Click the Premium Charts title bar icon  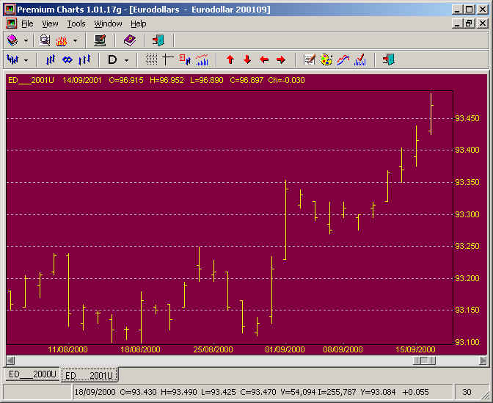tap(10, 10)
